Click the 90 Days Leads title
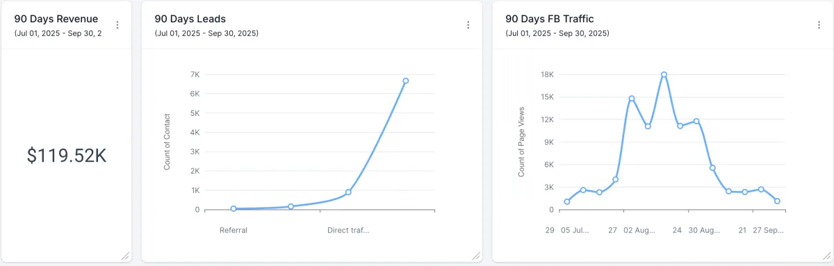 tap(190, 19)
